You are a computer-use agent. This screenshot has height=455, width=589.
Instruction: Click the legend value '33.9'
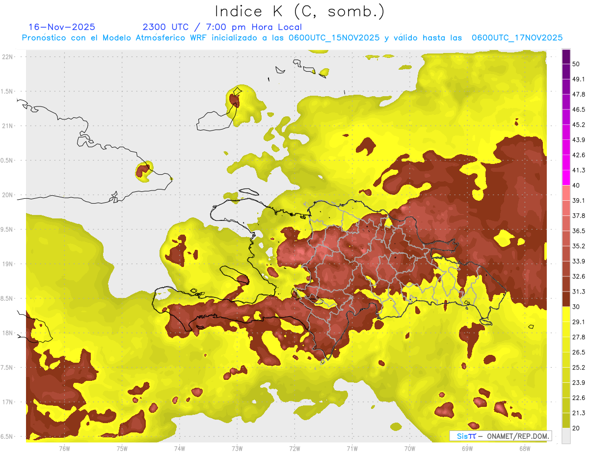(x=579, y=261)
